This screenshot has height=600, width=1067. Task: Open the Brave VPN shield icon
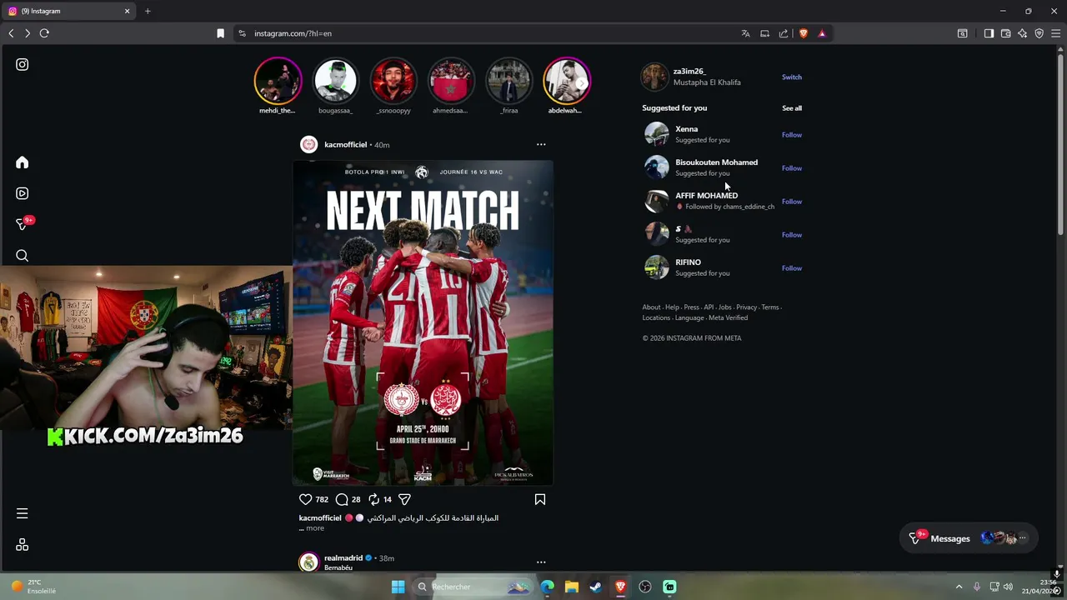click(1039, 33)
